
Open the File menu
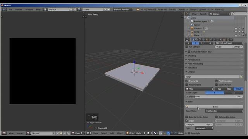tap(10, 9)
